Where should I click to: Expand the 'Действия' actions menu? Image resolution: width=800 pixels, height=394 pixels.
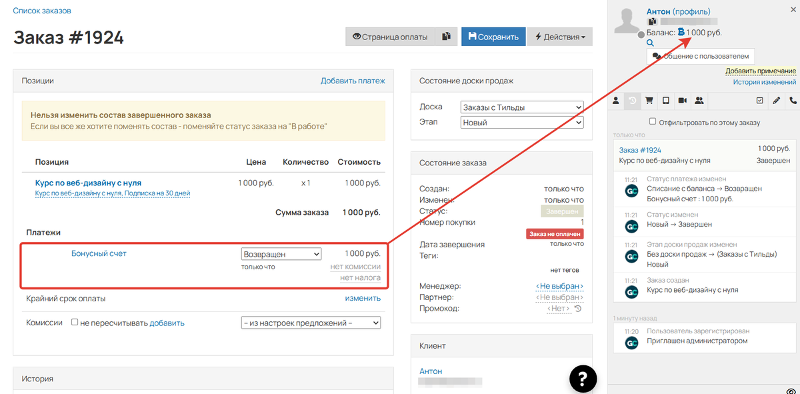click(560, 37)
